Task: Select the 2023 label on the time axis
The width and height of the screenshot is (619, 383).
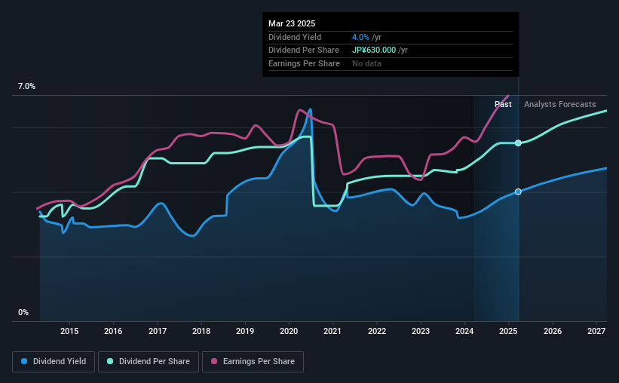Action: [421, 331]
